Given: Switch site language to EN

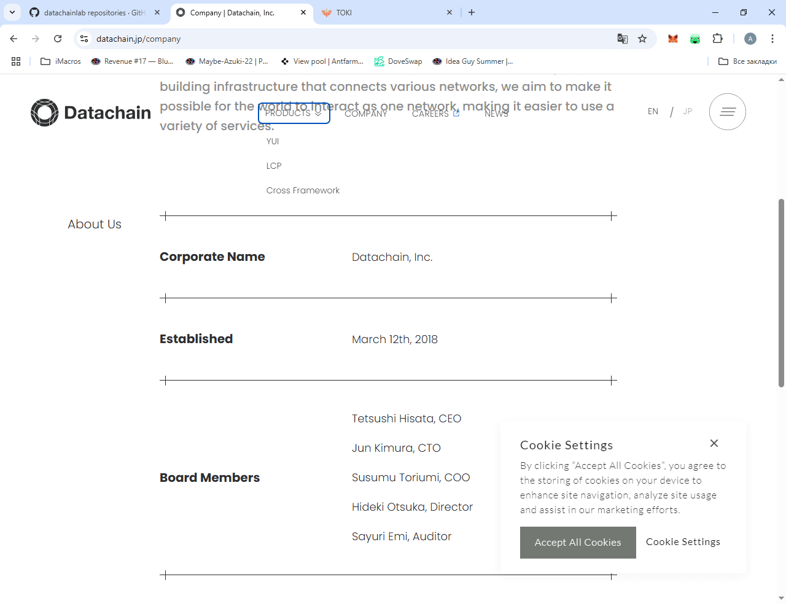Looking at the screenshot, I should [x=653, y=111].
